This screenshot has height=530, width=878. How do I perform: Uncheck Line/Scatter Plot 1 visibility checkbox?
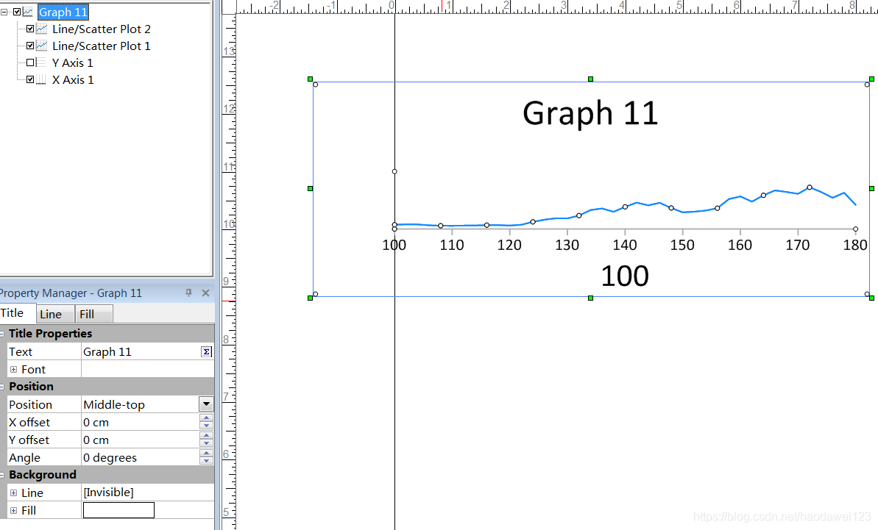[30, 46]
